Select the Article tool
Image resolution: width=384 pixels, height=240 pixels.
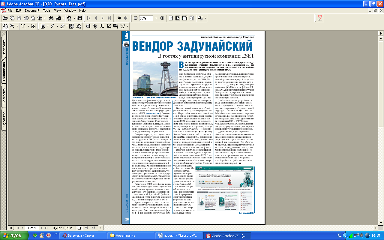click(x=102, y=26)
